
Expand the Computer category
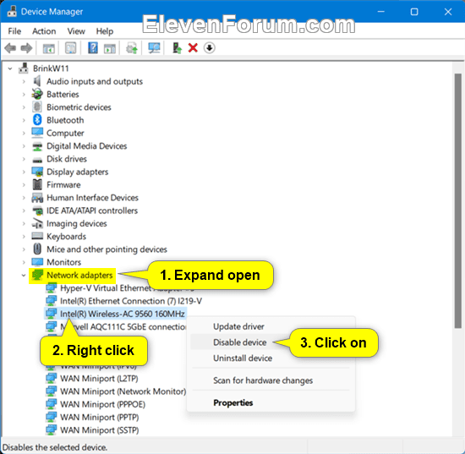click(x=24, y=133)
